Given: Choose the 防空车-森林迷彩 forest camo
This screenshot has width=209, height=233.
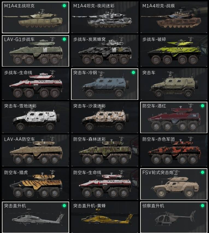Looking at the screenshot, I should coord(105,151).
